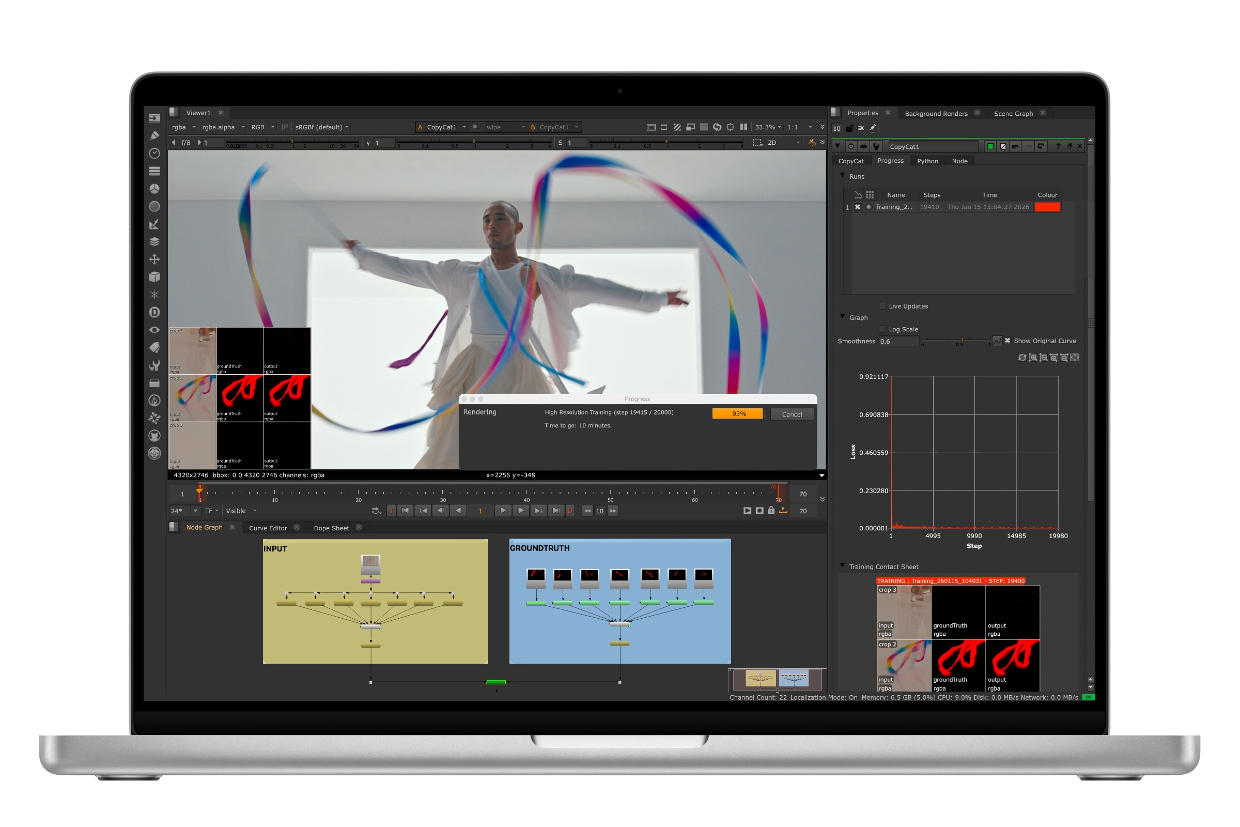The width and height of the screenshot is (1240, 827).
Task: Uncheck Show Original Curve
Action: pos(1008,341)
